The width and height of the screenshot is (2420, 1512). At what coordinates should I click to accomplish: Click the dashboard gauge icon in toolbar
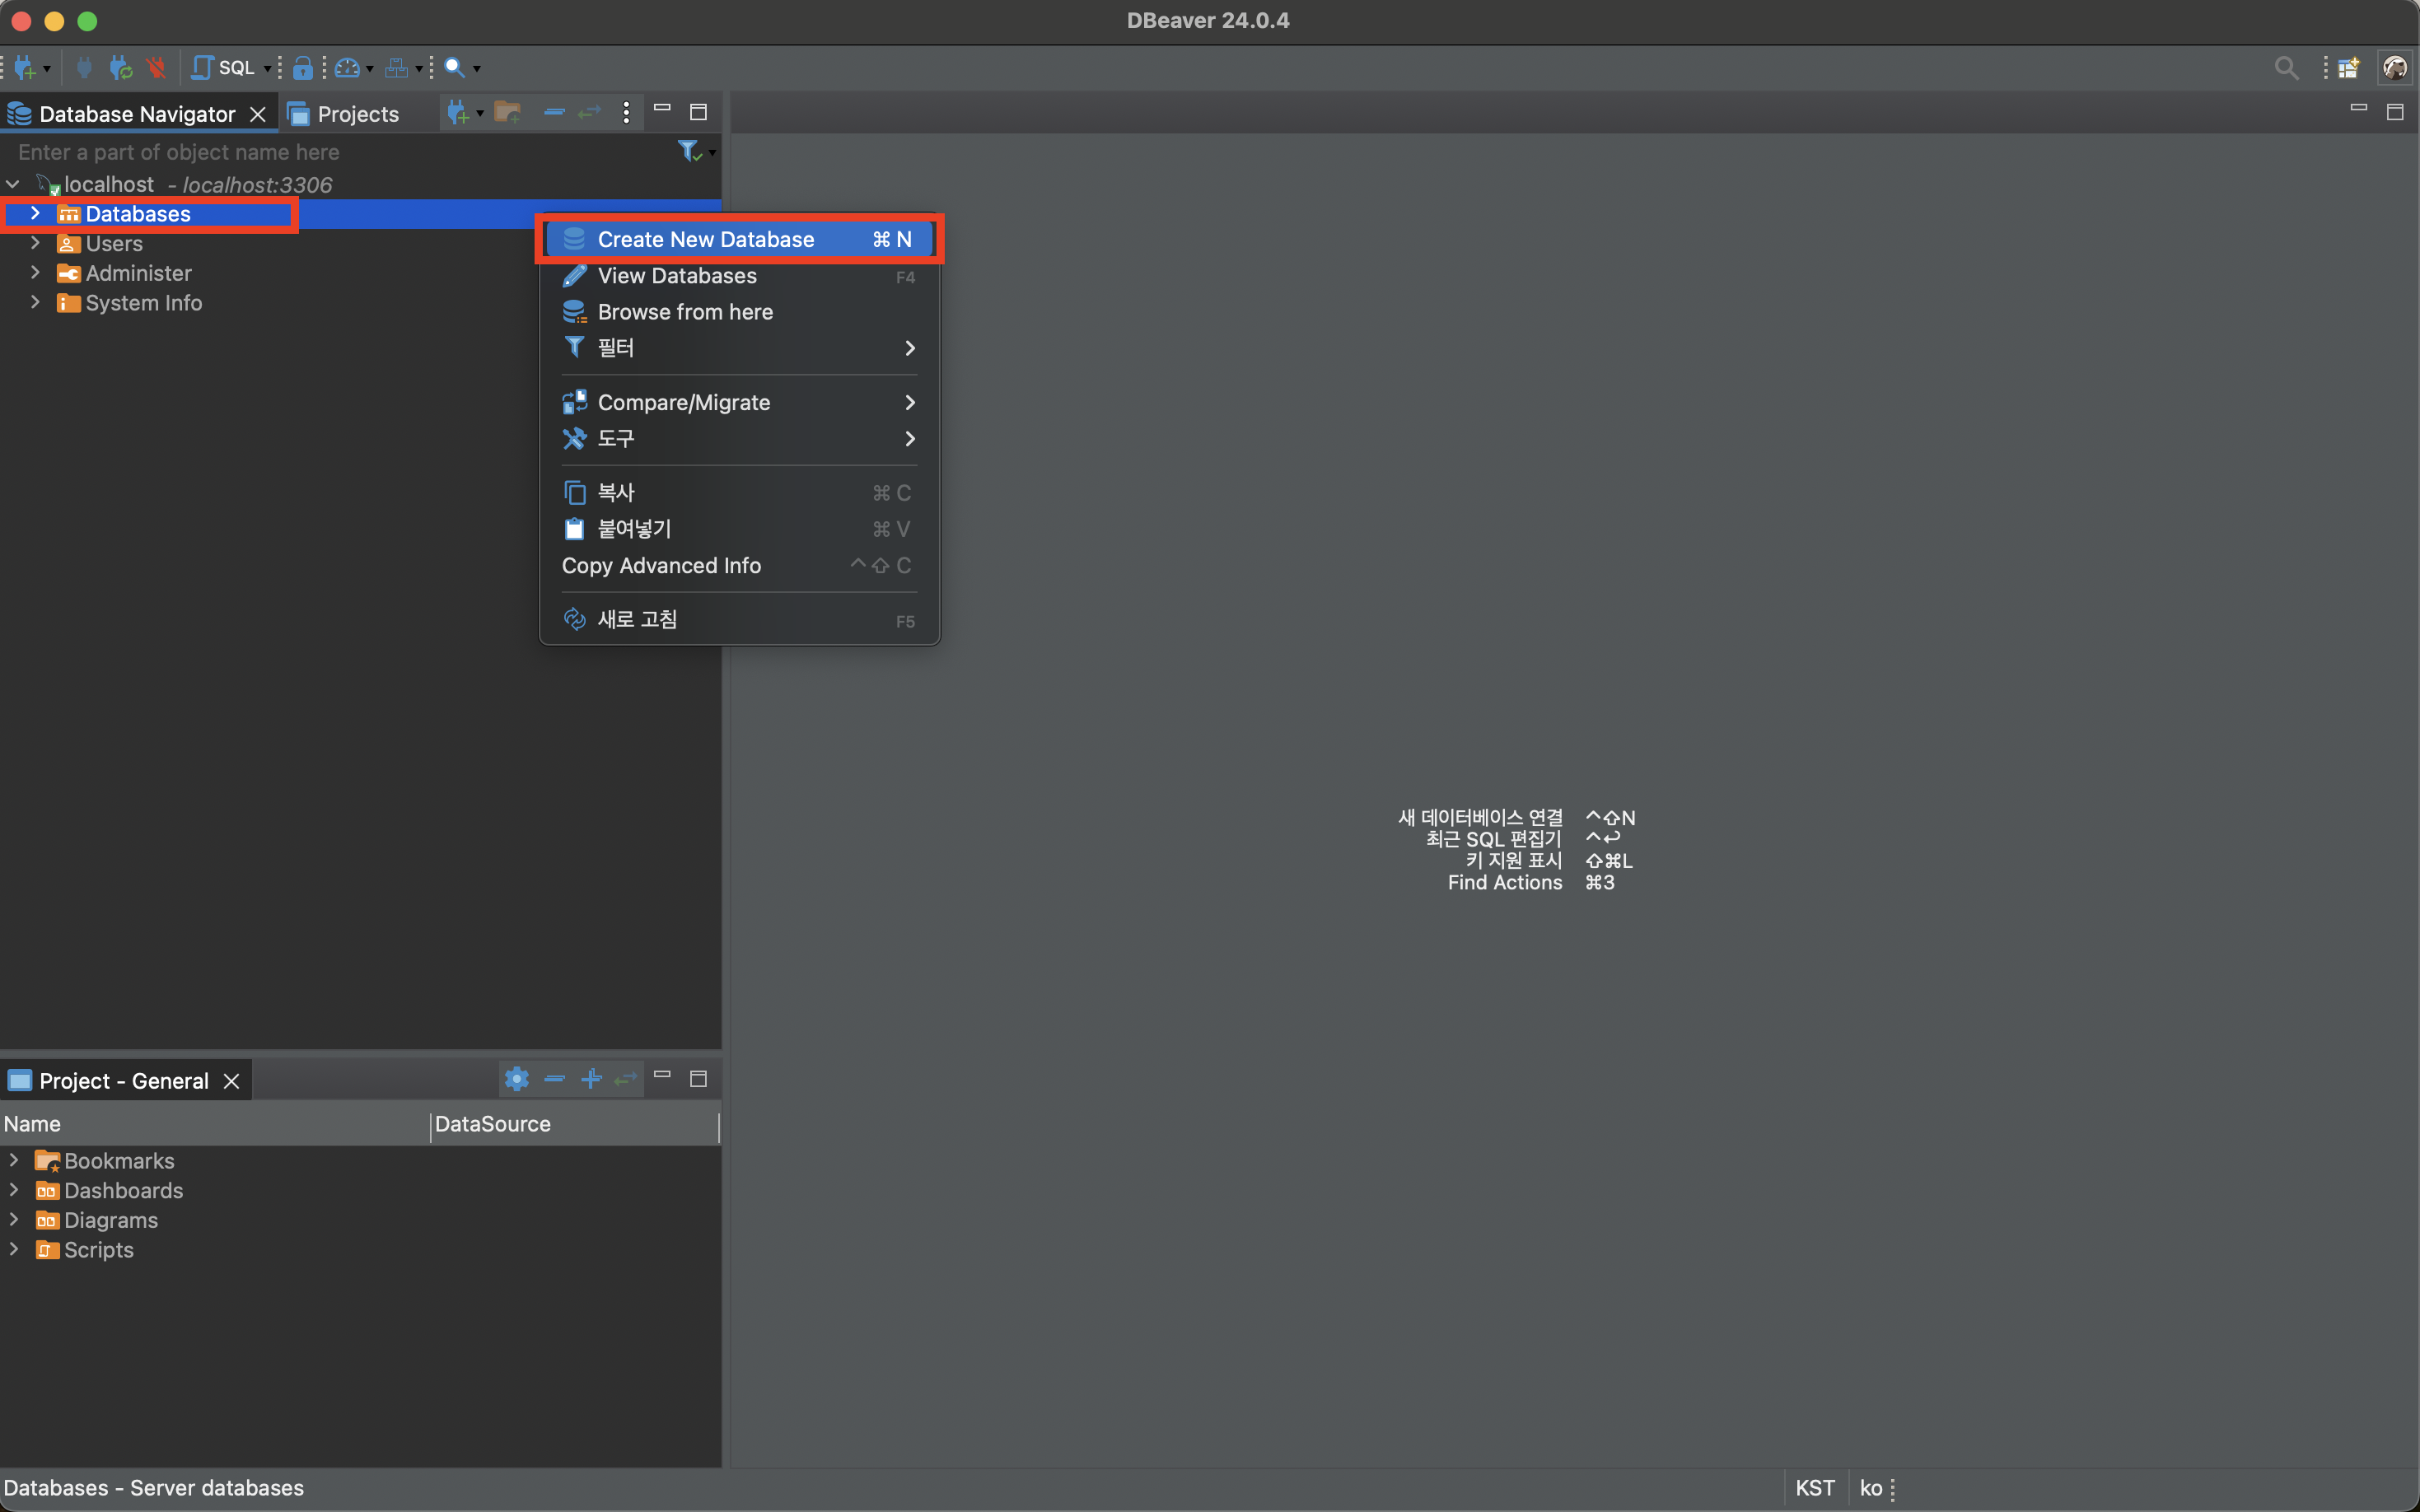click(346, 68)
